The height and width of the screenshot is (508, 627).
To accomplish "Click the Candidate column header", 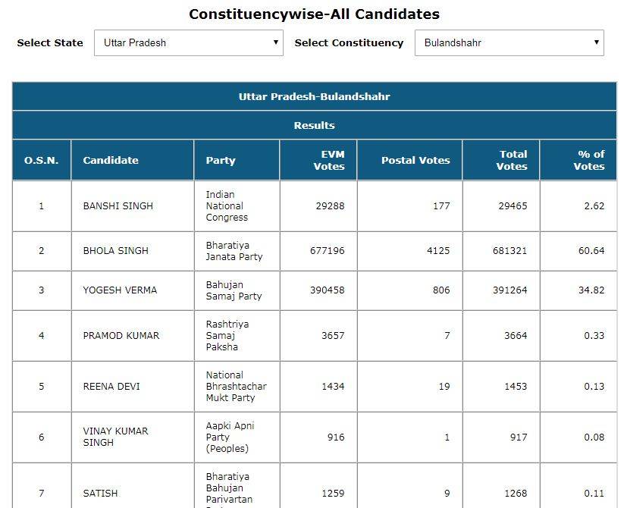I will click(x=111, y=160).
